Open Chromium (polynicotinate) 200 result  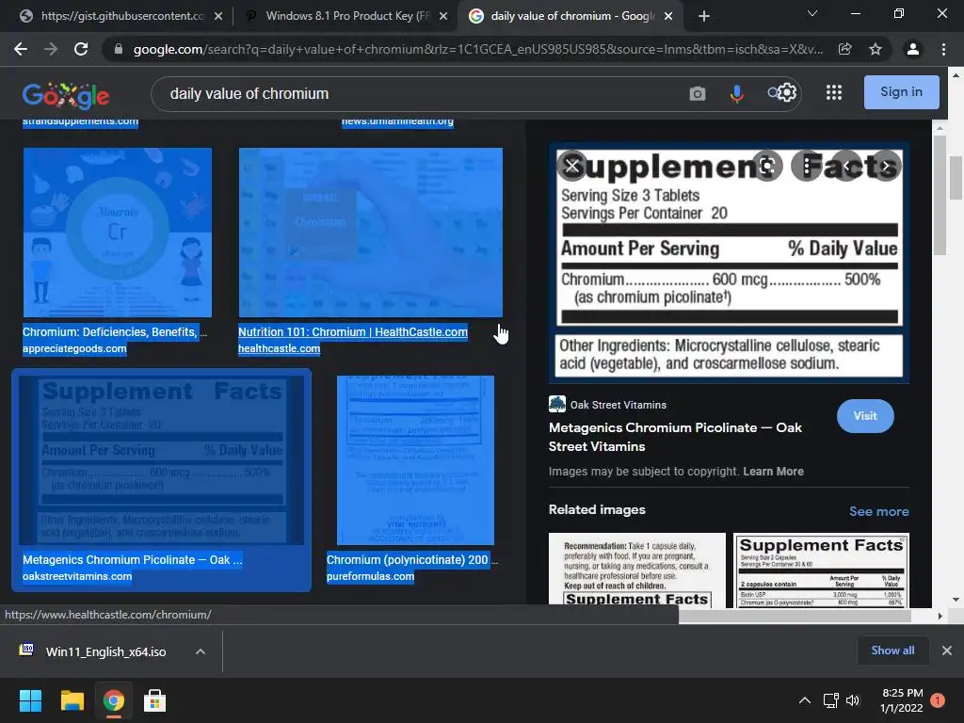click(412, 560)
